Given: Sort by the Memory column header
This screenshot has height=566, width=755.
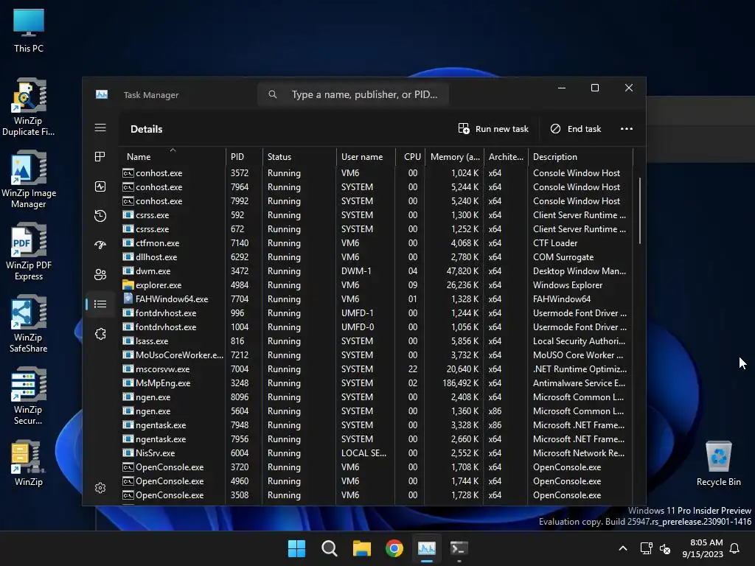Looking at the screenshot, I should point(454,157).
